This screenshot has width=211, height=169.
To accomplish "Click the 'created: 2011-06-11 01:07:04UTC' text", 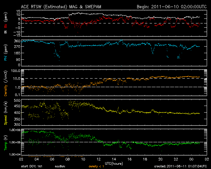I will pyautogui.click(x=180, y=166).
